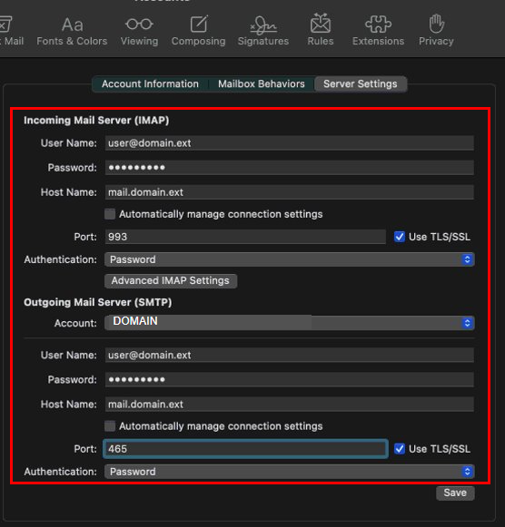This screenshot has width=505, height=527.
Task: Toggle SMTP Use TLS/SSL checkbox
Action: pos(400,449)
